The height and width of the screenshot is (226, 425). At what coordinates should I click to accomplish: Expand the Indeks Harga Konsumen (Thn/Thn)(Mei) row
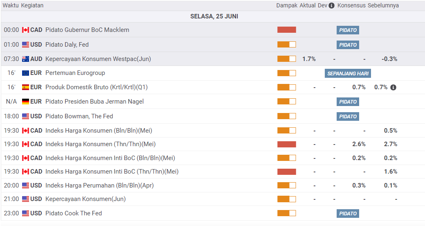[100, 144]
